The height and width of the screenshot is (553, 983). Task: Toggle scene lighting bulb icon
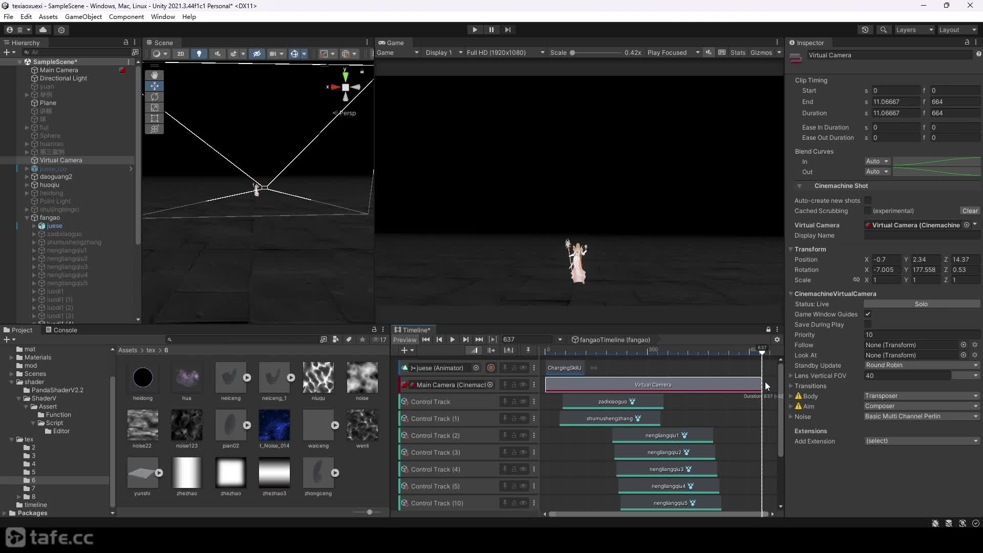199,53
